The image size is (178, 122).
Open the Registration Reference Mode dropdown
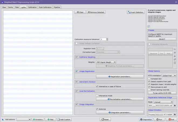pyautogui.click(x=163, y=102)
